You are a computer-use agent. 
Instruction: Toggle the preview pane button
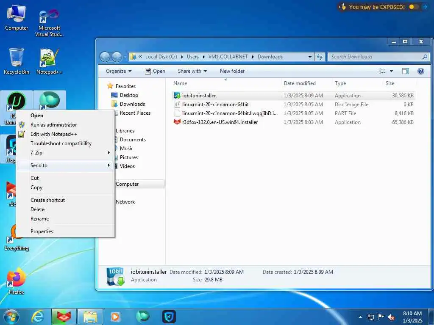click(x=406, y=71)
